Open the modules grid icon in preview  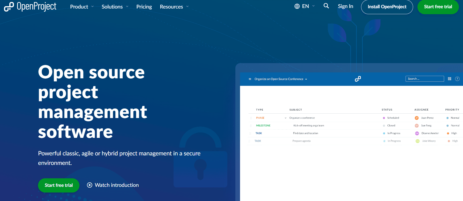click(450, 79)
